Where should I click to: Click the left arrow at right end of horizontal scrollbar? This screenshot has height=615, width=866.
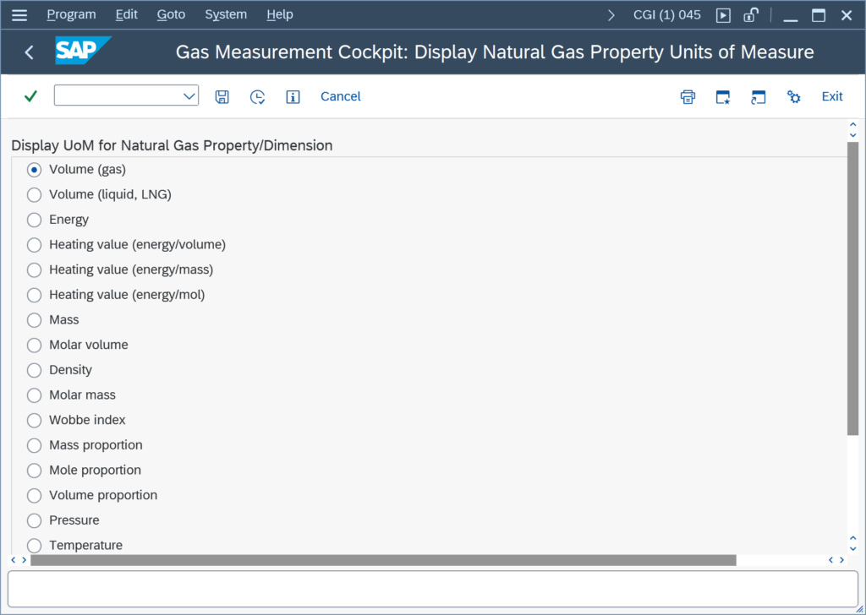[x=830, y=560]
